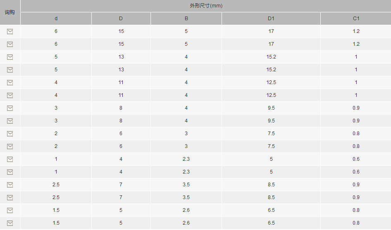Click the envelope icon in the second d=4 row
The height and width of the screenshot is (230, 391).
(10, 95)
